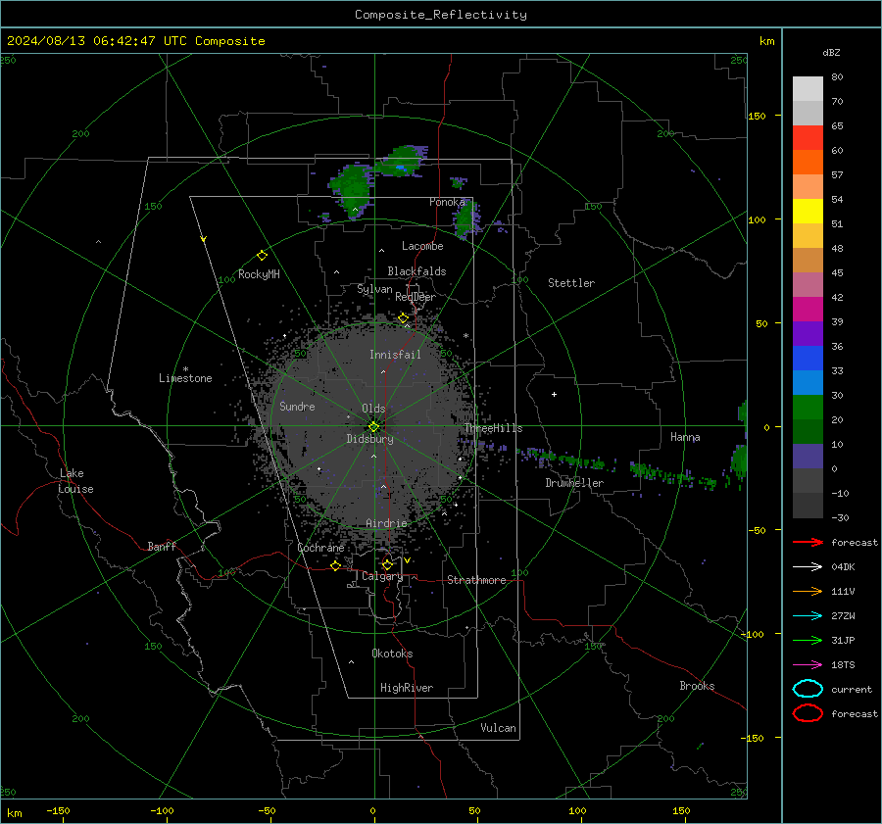Click the white 04DK arrow in legend
The image size is (882, 824).
click(x=808, y=566)
